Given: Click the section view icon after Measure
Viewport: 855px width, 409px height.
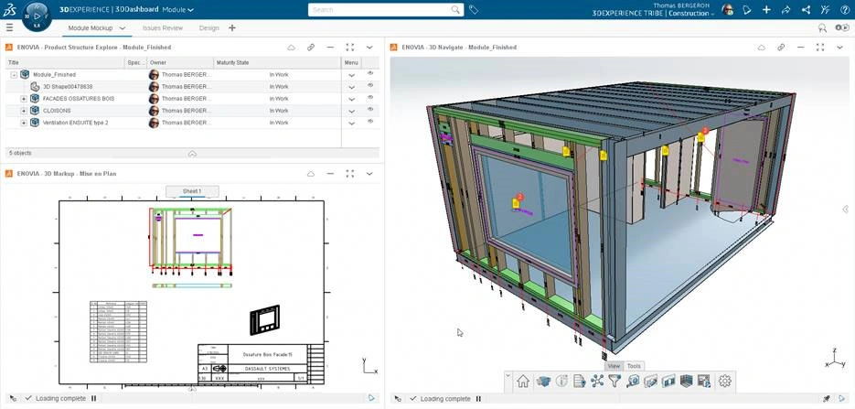Looking at the screenshot, I should pyautogui.click(x=650, y=382).
